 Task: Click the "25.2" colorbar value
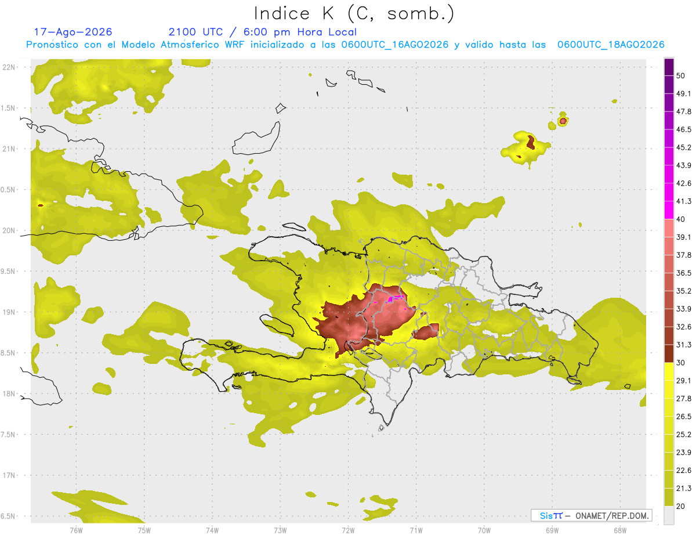684,435
